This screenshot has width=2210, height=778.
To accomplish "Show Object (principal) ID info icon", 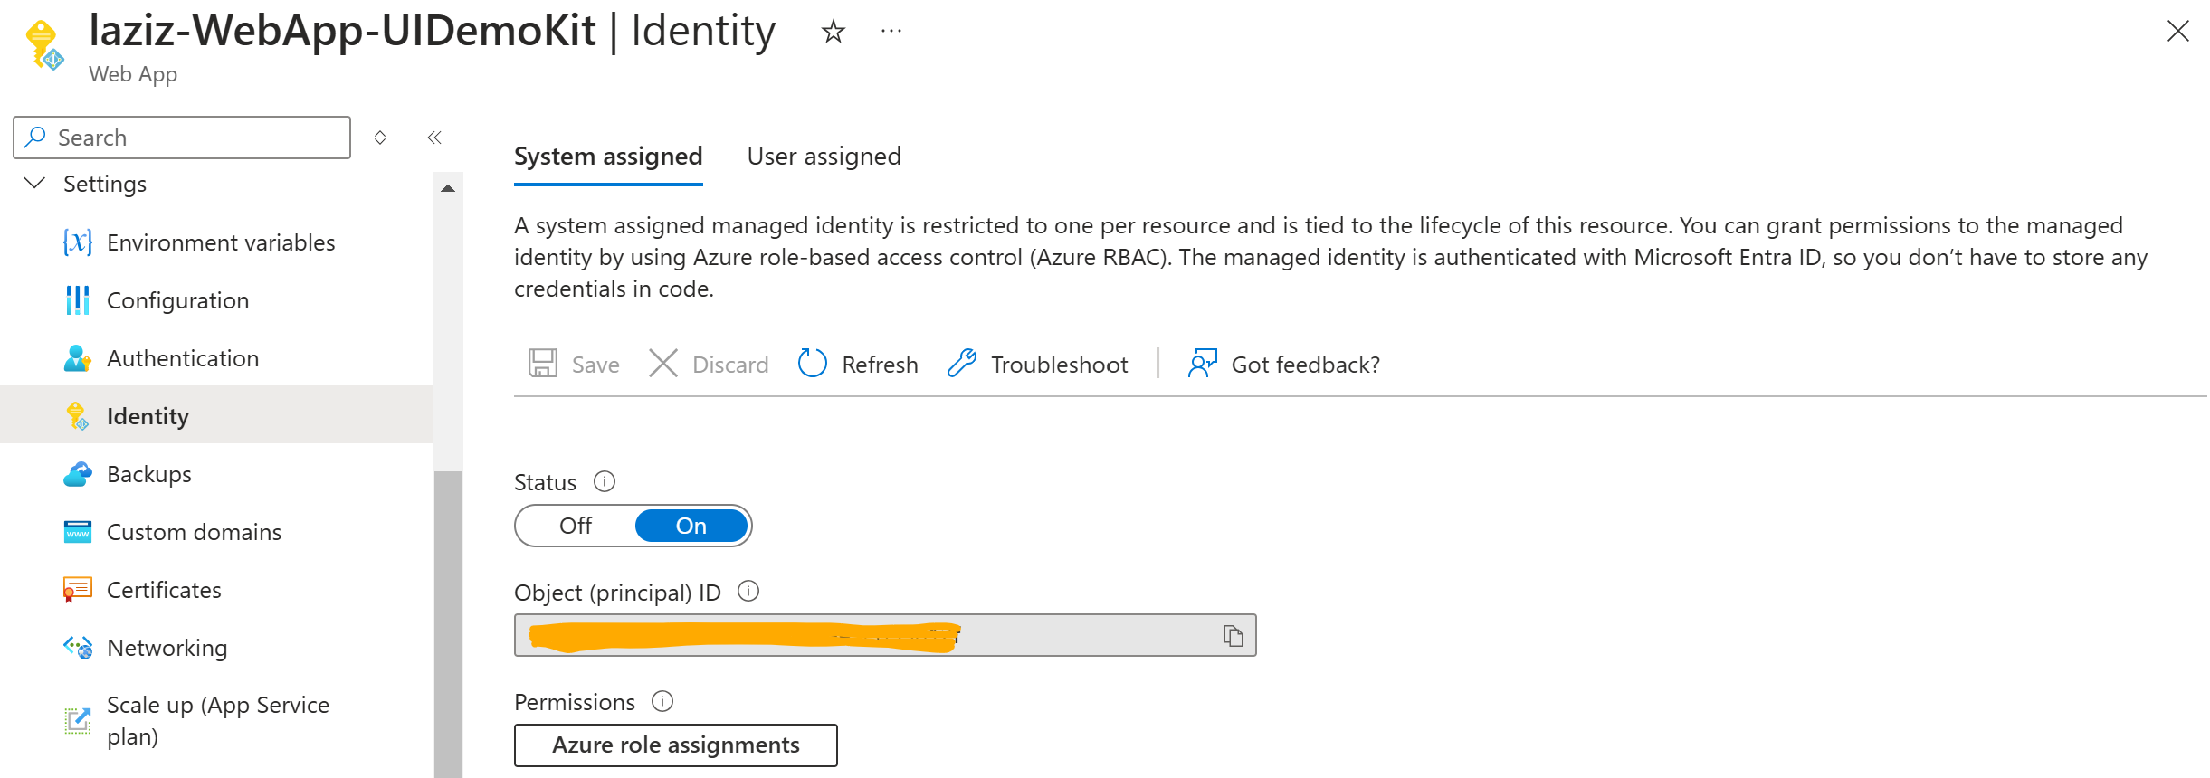I will coord(748,592).
